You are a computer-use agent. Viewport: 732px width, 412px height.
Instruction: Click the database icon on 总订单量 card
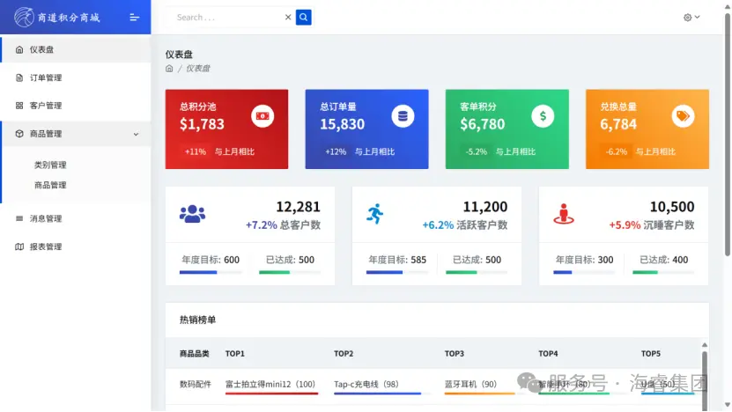tap(403, 116)
